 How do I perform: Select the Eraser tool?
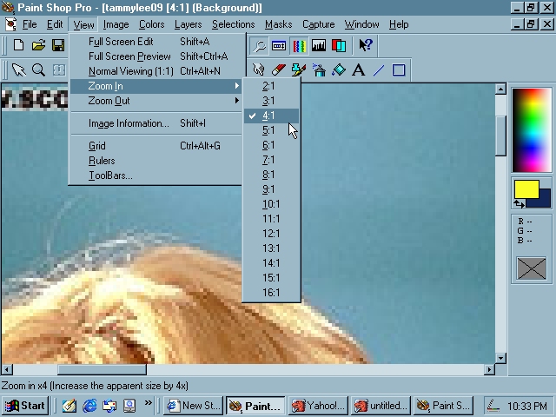[x=279, y=69]
